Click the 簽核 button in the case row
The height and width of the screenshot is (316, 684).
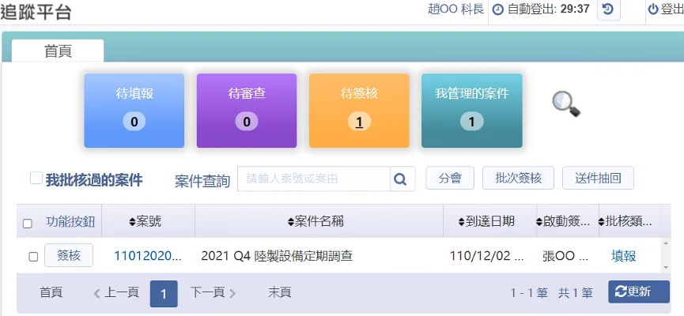pos(69,255)
